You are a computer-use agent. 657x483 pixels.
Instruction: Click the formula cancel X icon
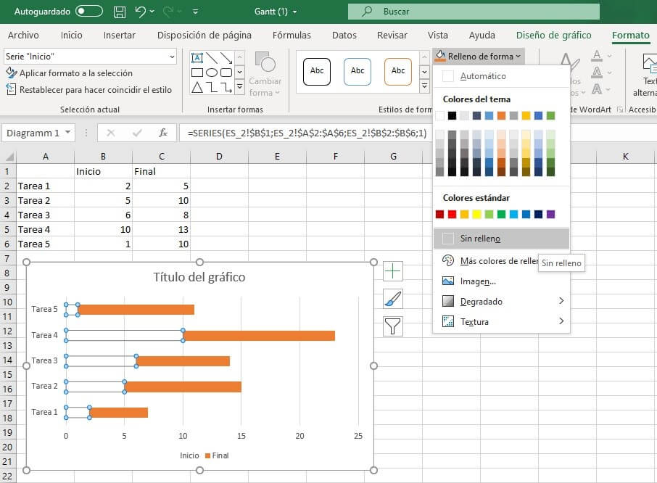click(111, 133)
